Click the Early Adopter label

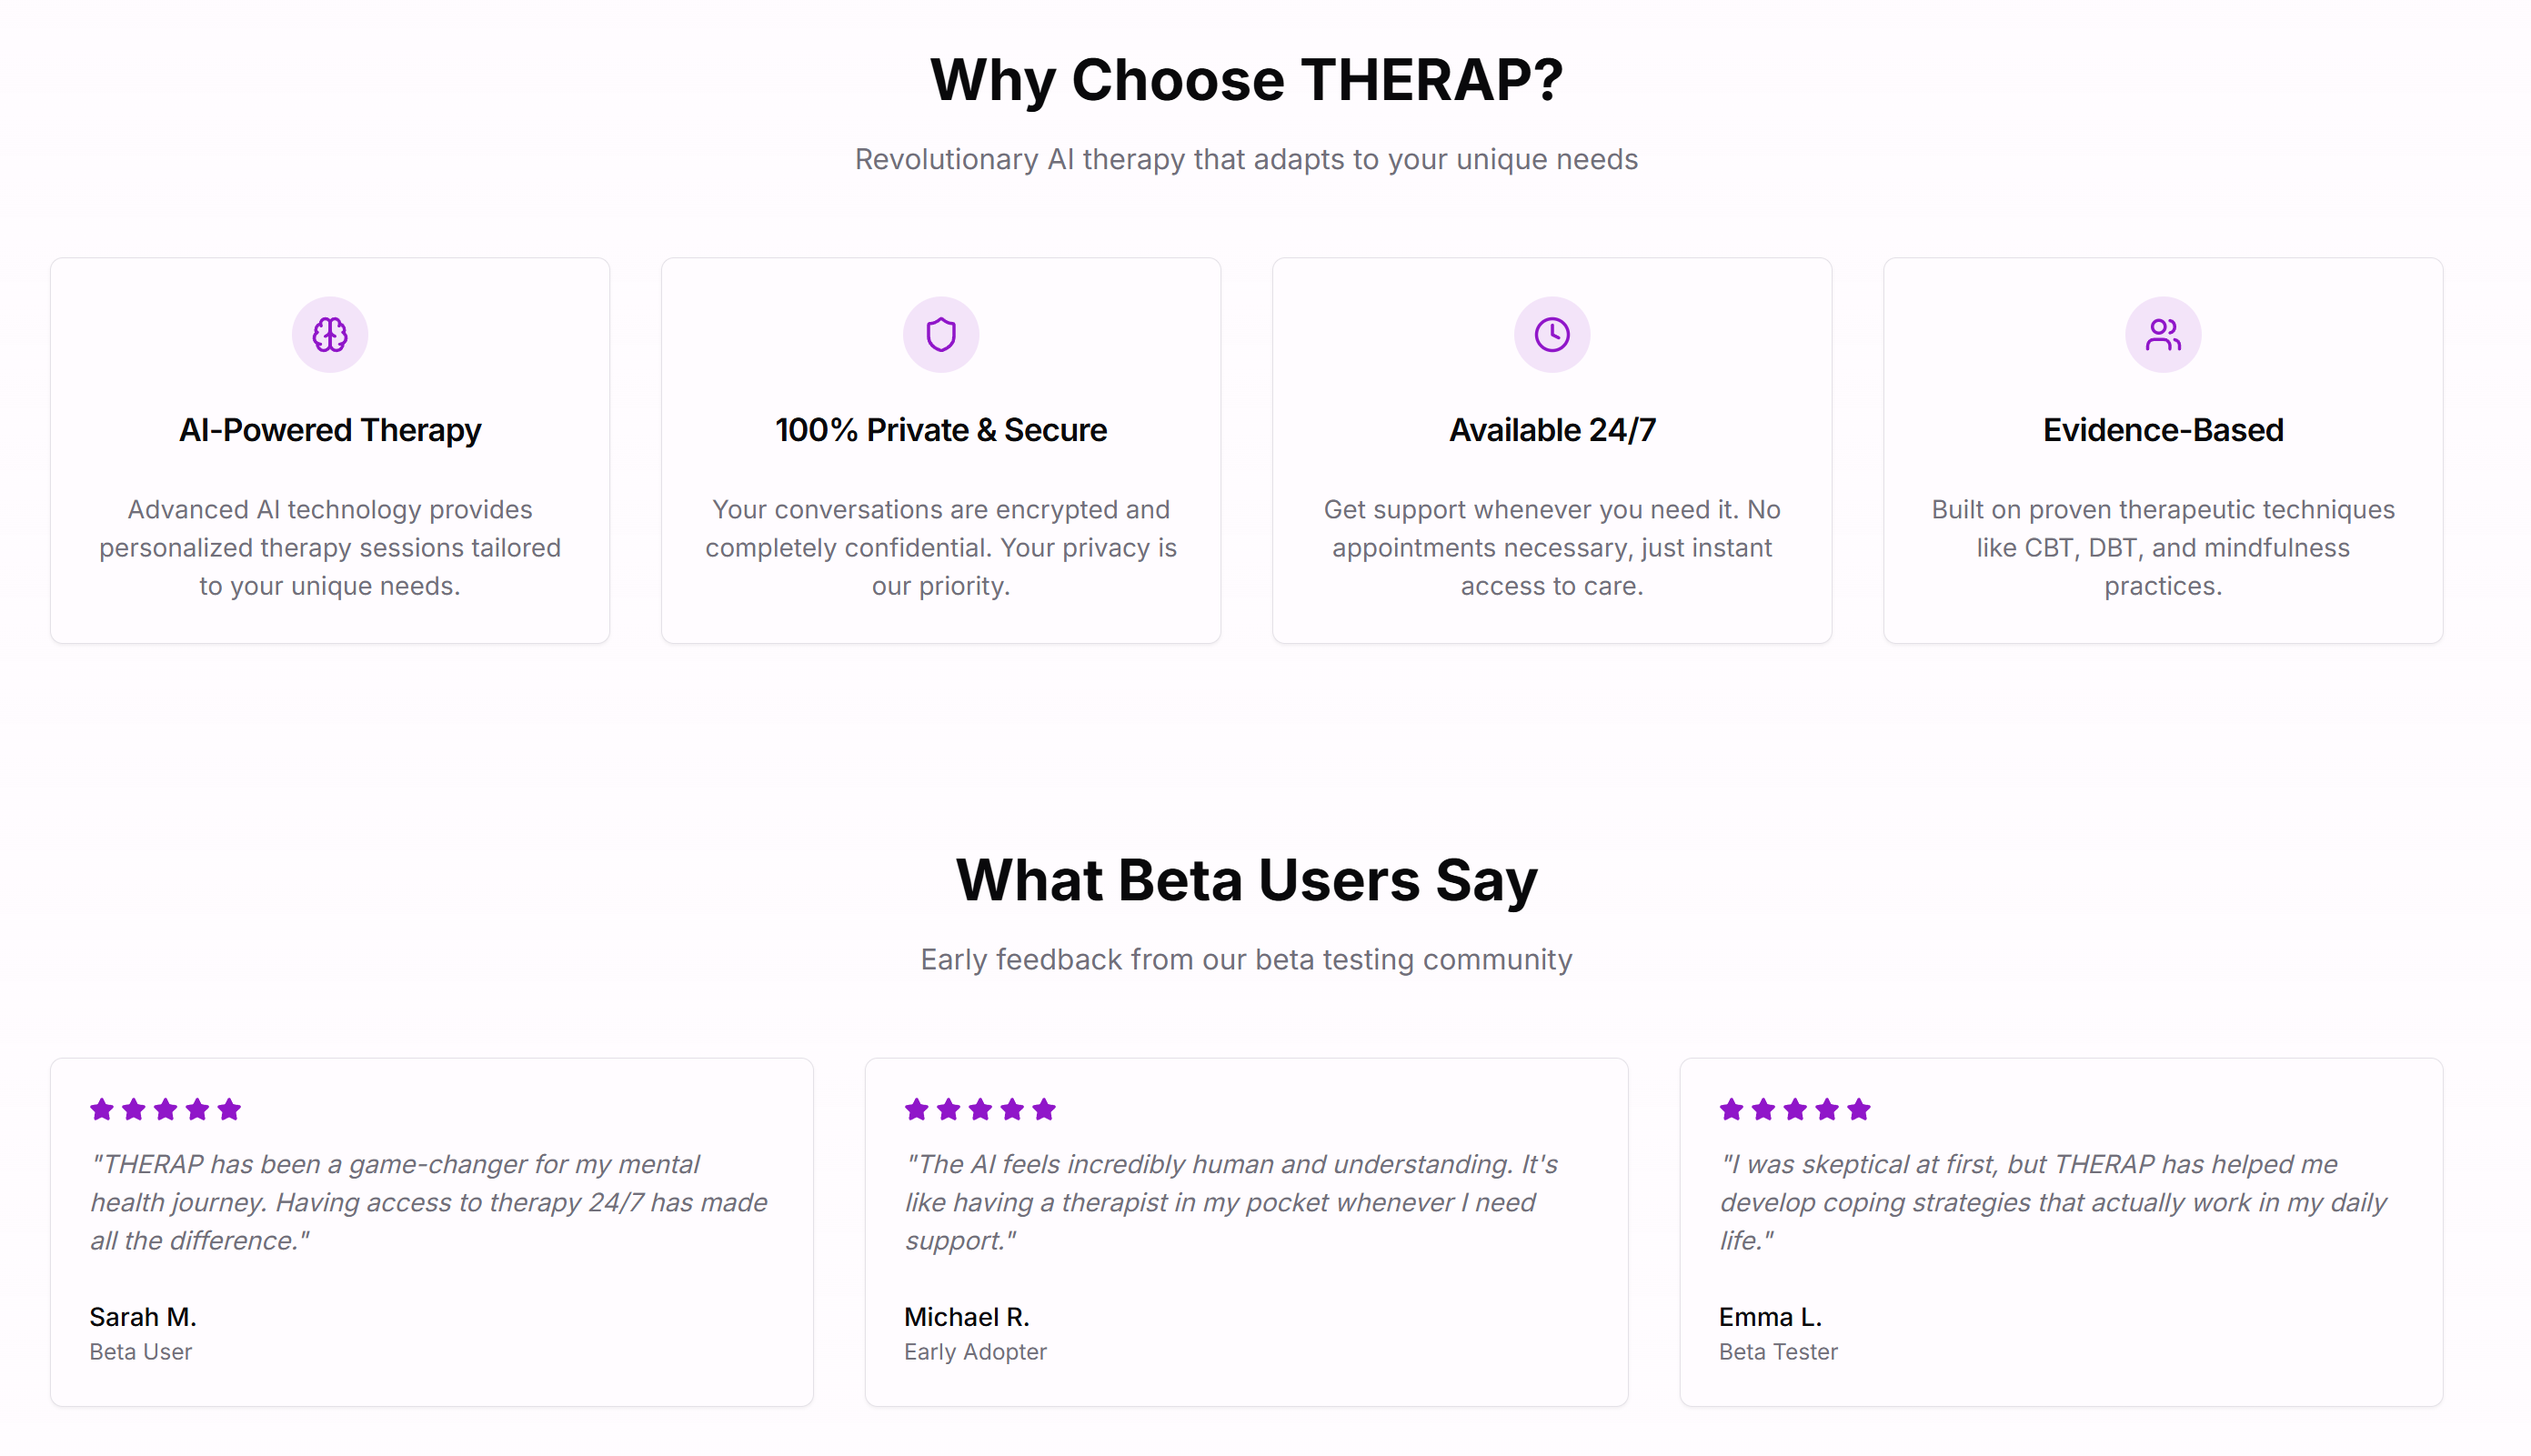975,1351
